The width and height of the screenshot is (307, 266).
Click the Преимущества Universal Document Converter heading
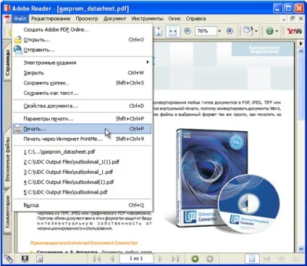pos(84,243)
